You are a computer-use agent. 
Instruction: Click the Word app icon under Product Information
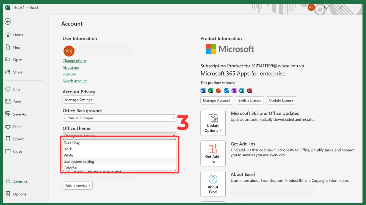(203, 91)
